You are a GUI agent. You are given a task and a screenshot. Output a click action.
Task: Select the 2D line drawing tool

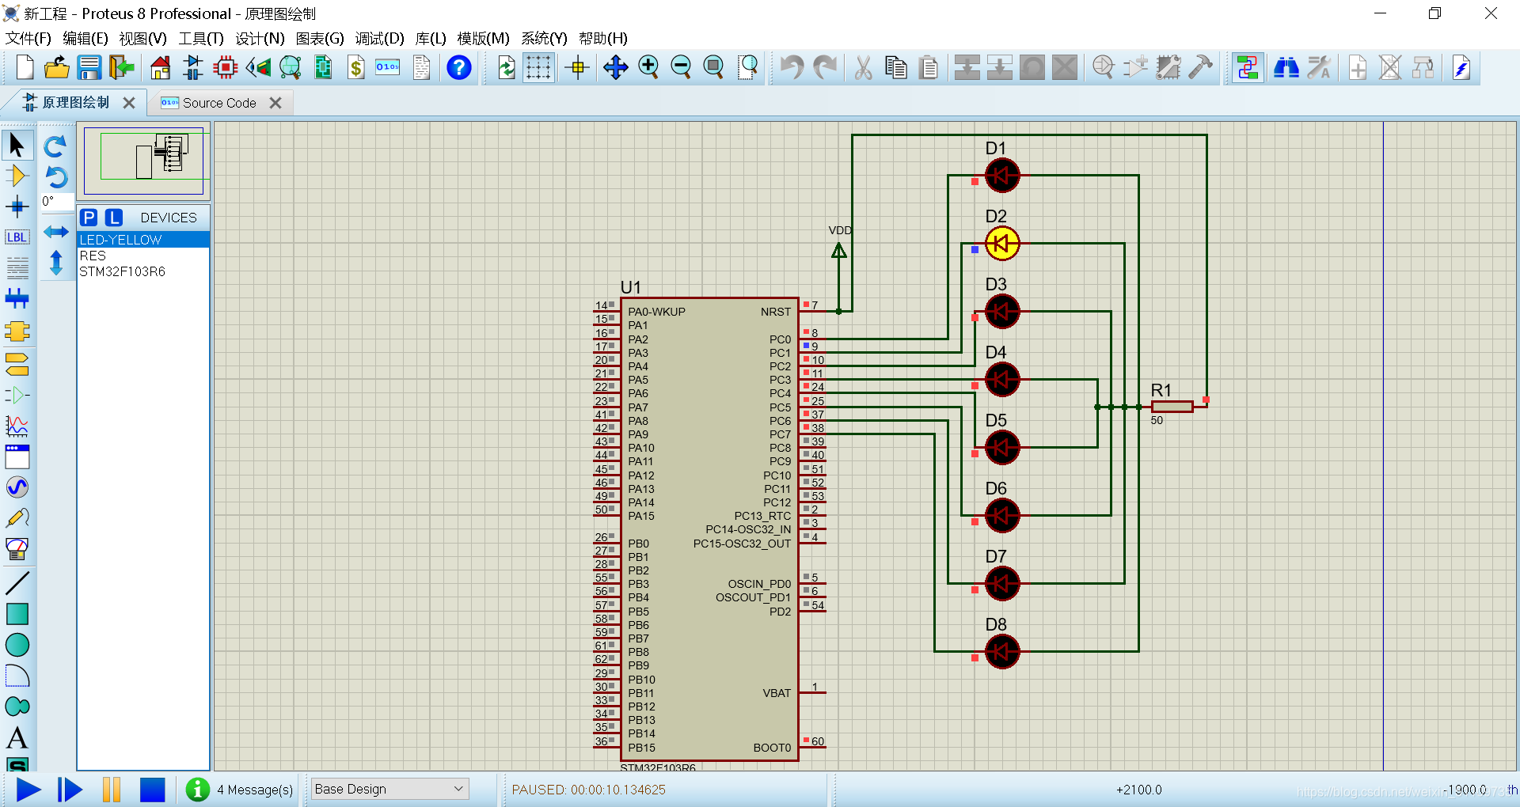17,583
